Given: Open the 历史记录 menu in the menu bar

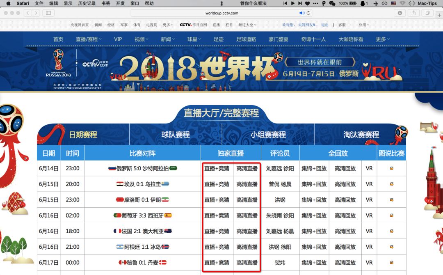Looking at the screenshot, I should [x=87, y=3].
